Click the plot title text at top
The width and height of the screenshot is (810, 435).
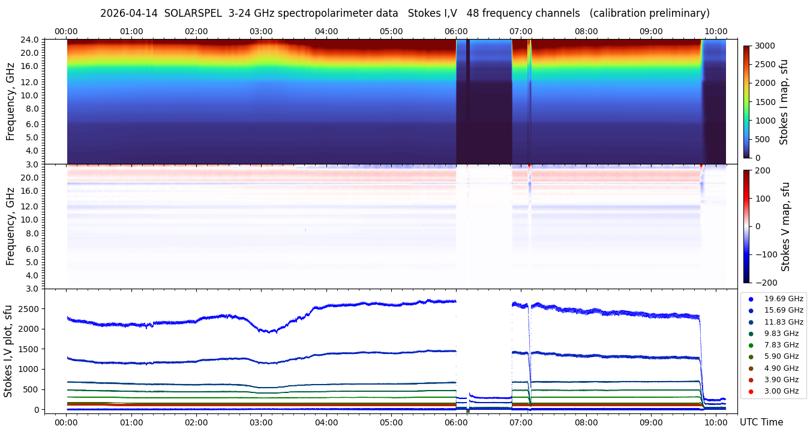[x=405, y=13]
